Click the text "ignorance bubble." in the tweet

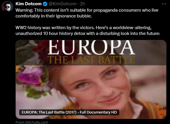click(x=74, y=16)
